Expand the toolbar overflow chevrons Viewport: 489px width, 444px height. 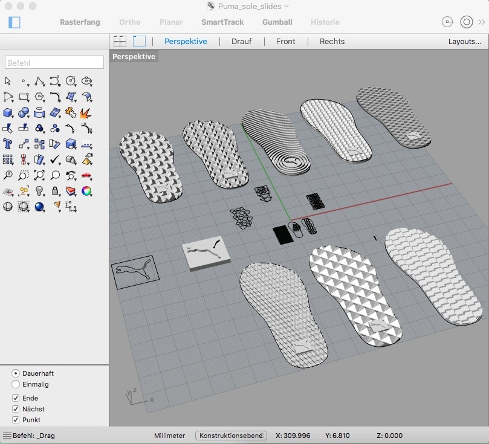[482, 22]
